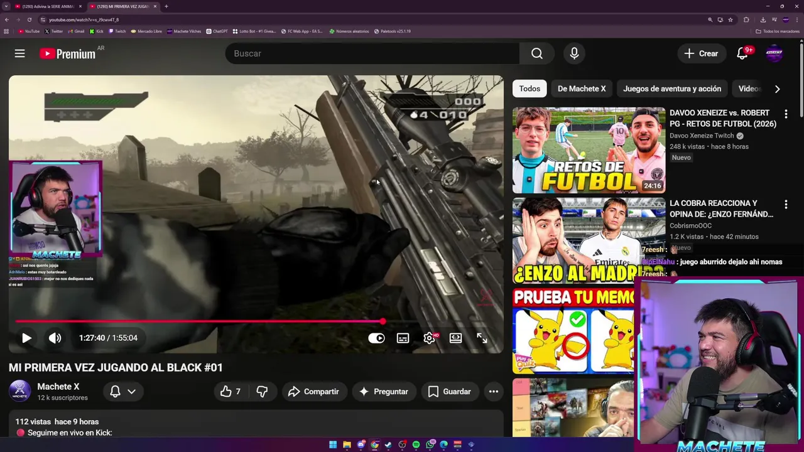The height and width of the screenshot is (452, 804).
Task: Click the Crear button
Action: point(702,54)
